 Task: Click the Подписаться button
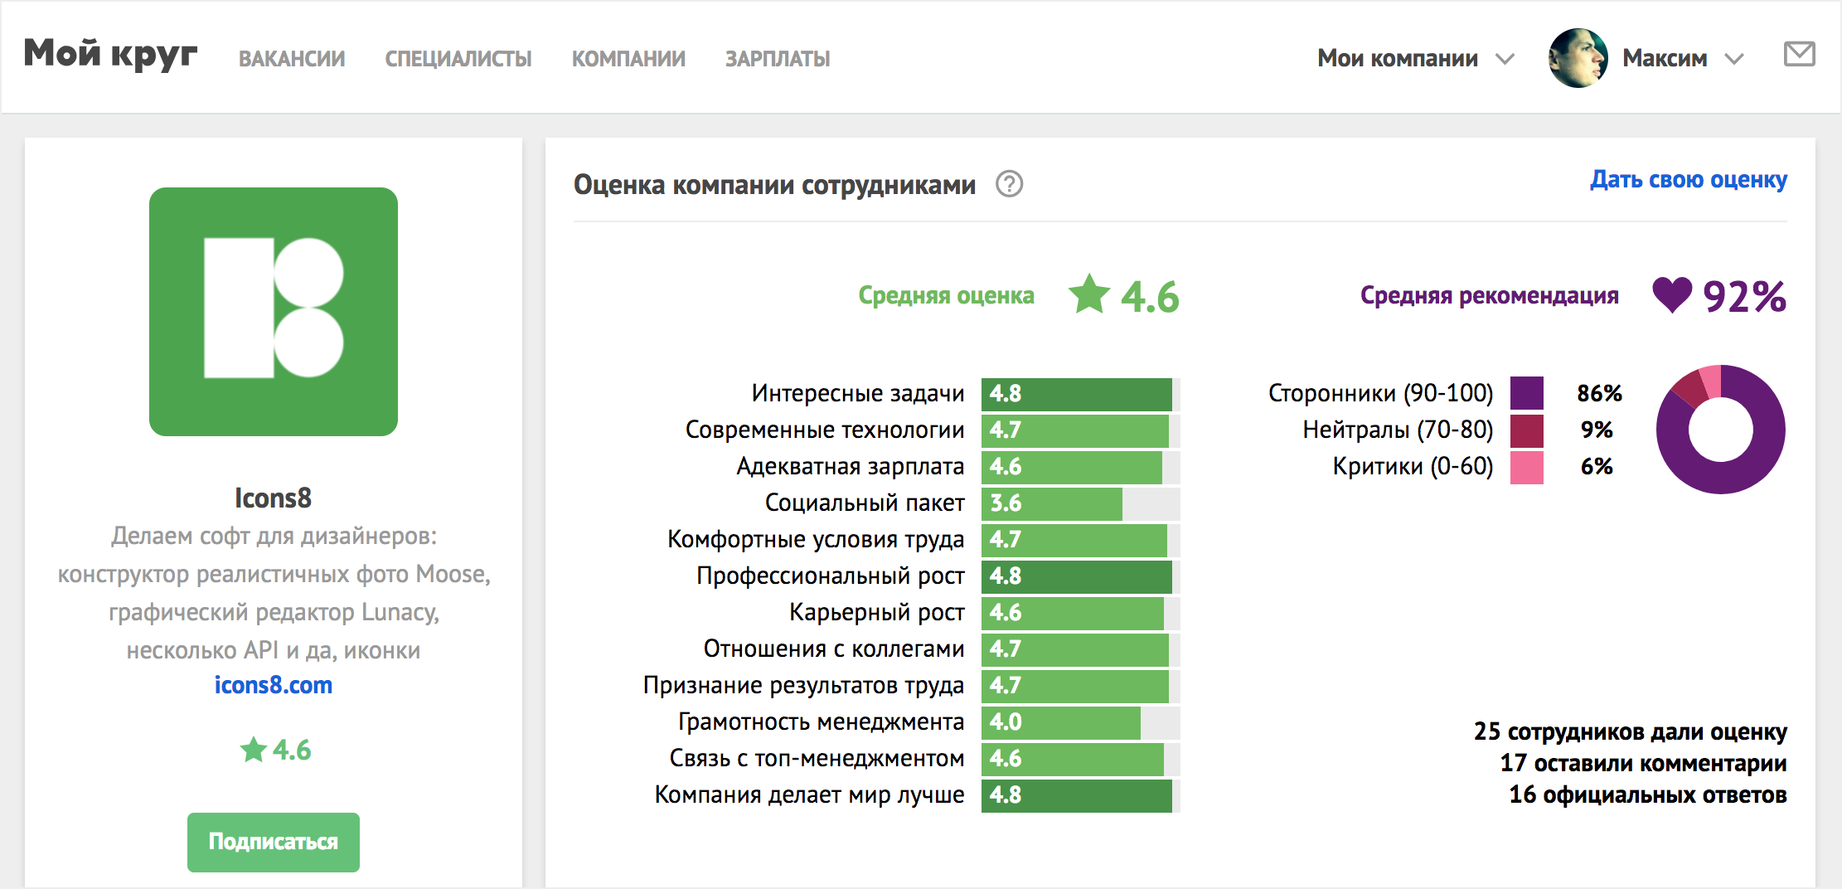tap(274, 842)
